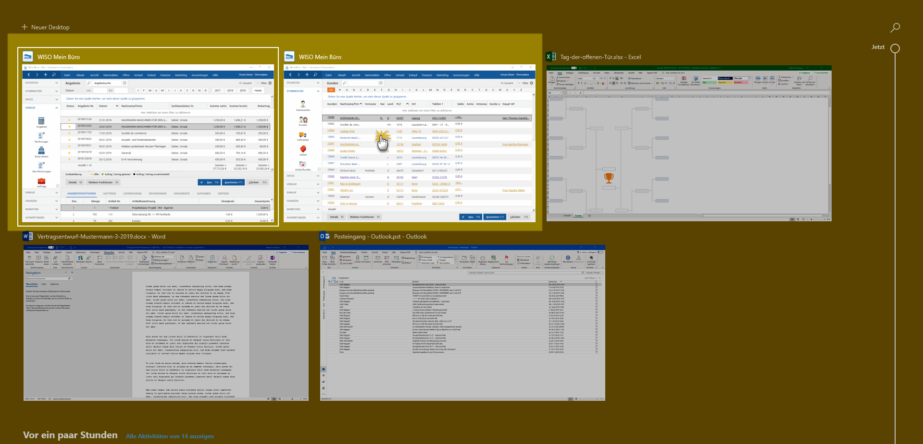Toggle AutoSave switch in the Word window
Image resolution: width=923 pixels, height=444 pixels.
click(x=50, y=247)
